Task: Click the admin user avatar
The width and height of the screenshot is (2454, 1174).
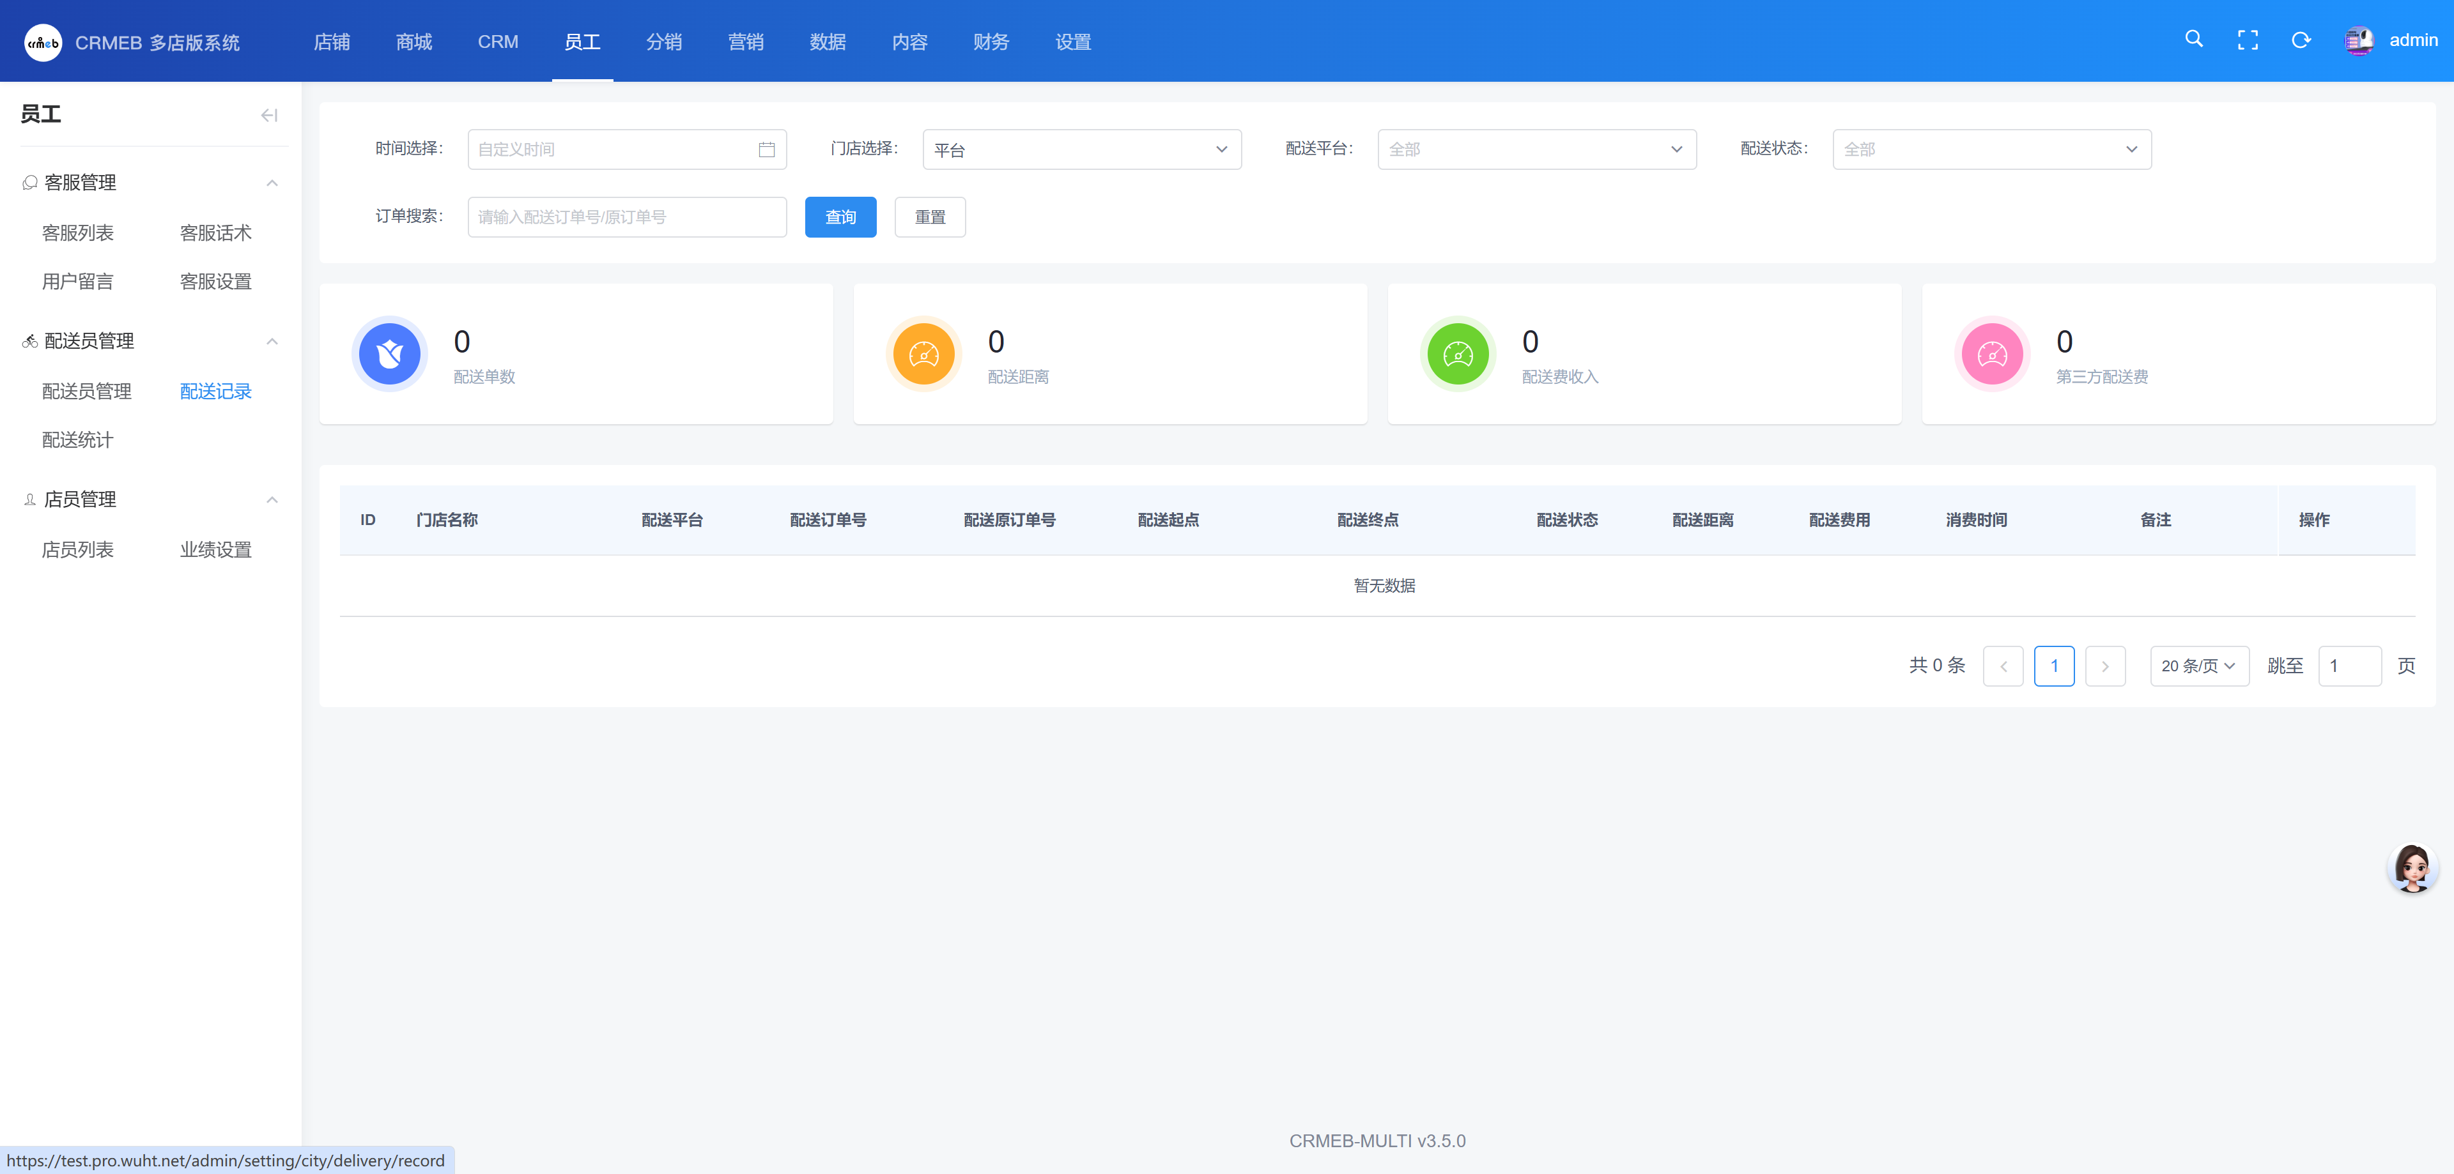Action: pos(2359,41)
